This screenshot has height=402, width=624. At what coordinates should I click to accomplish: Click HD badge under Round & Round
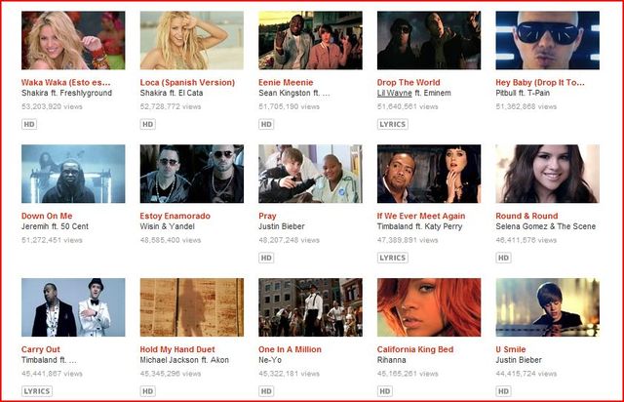pos(503,258)
